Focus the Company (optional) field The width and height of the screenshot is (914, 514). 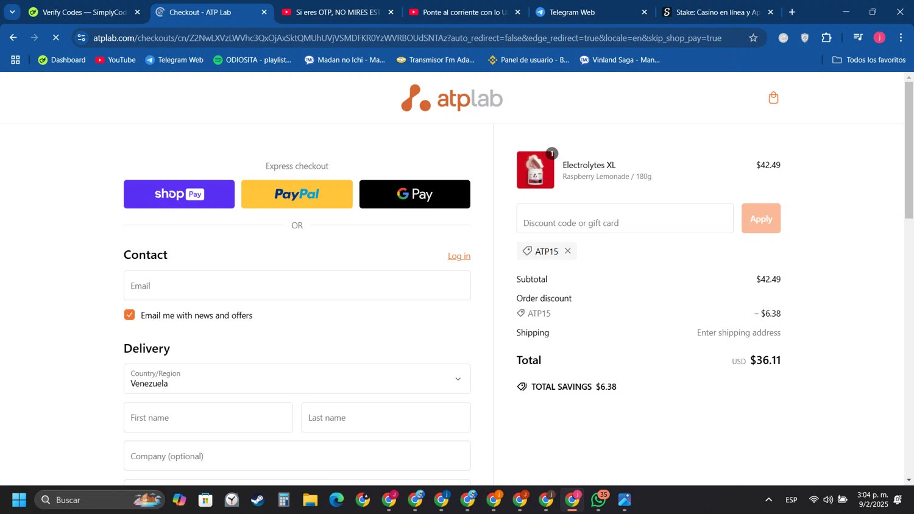[x=297, y=456]
